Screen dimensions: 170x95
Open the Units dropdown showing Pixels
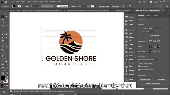155,28
